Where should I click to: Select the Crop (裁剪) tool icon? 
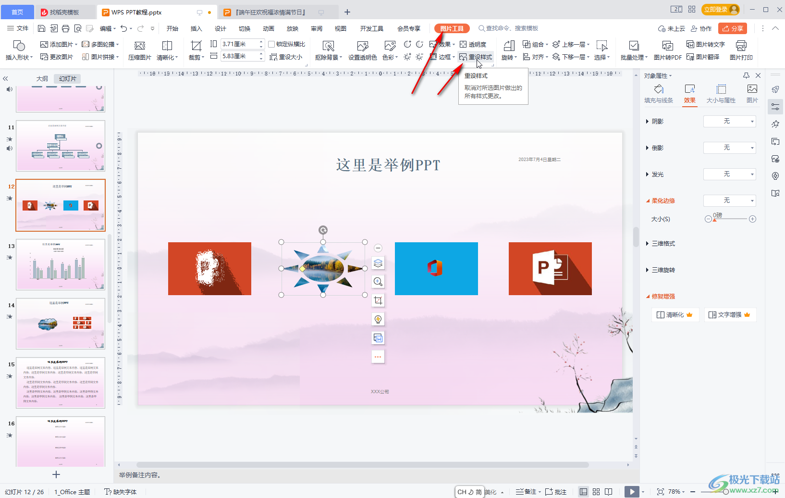coord(196,46)
